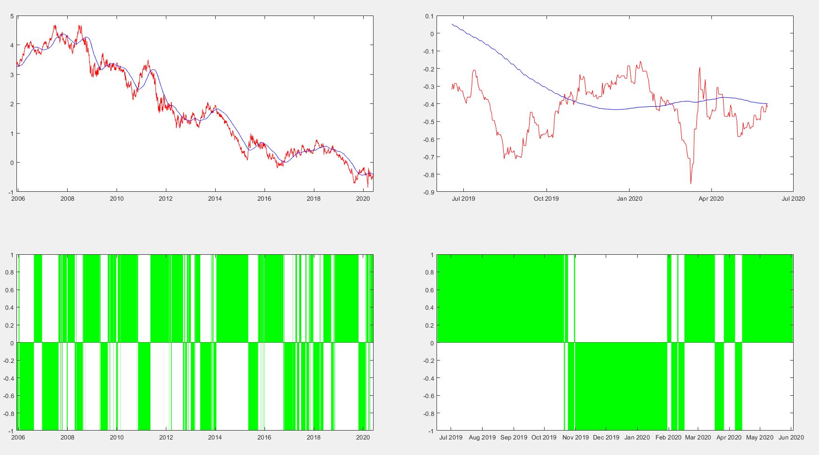819x455 pixels.
Task: Click the Jun 2020 label on bottom-right plot
Action: tap(791, 437)
